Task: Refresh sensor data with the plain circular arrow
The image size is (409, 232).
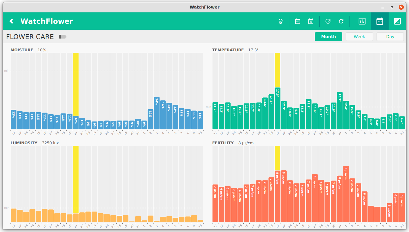Action: [x=341, y=21]
